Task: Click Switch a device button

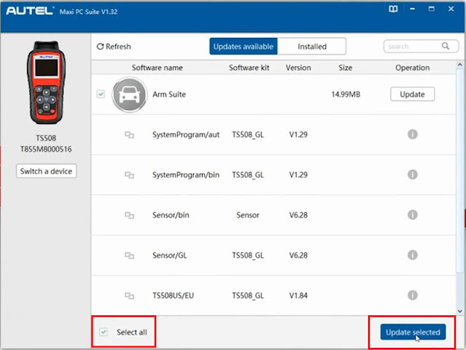Action: 47,171
